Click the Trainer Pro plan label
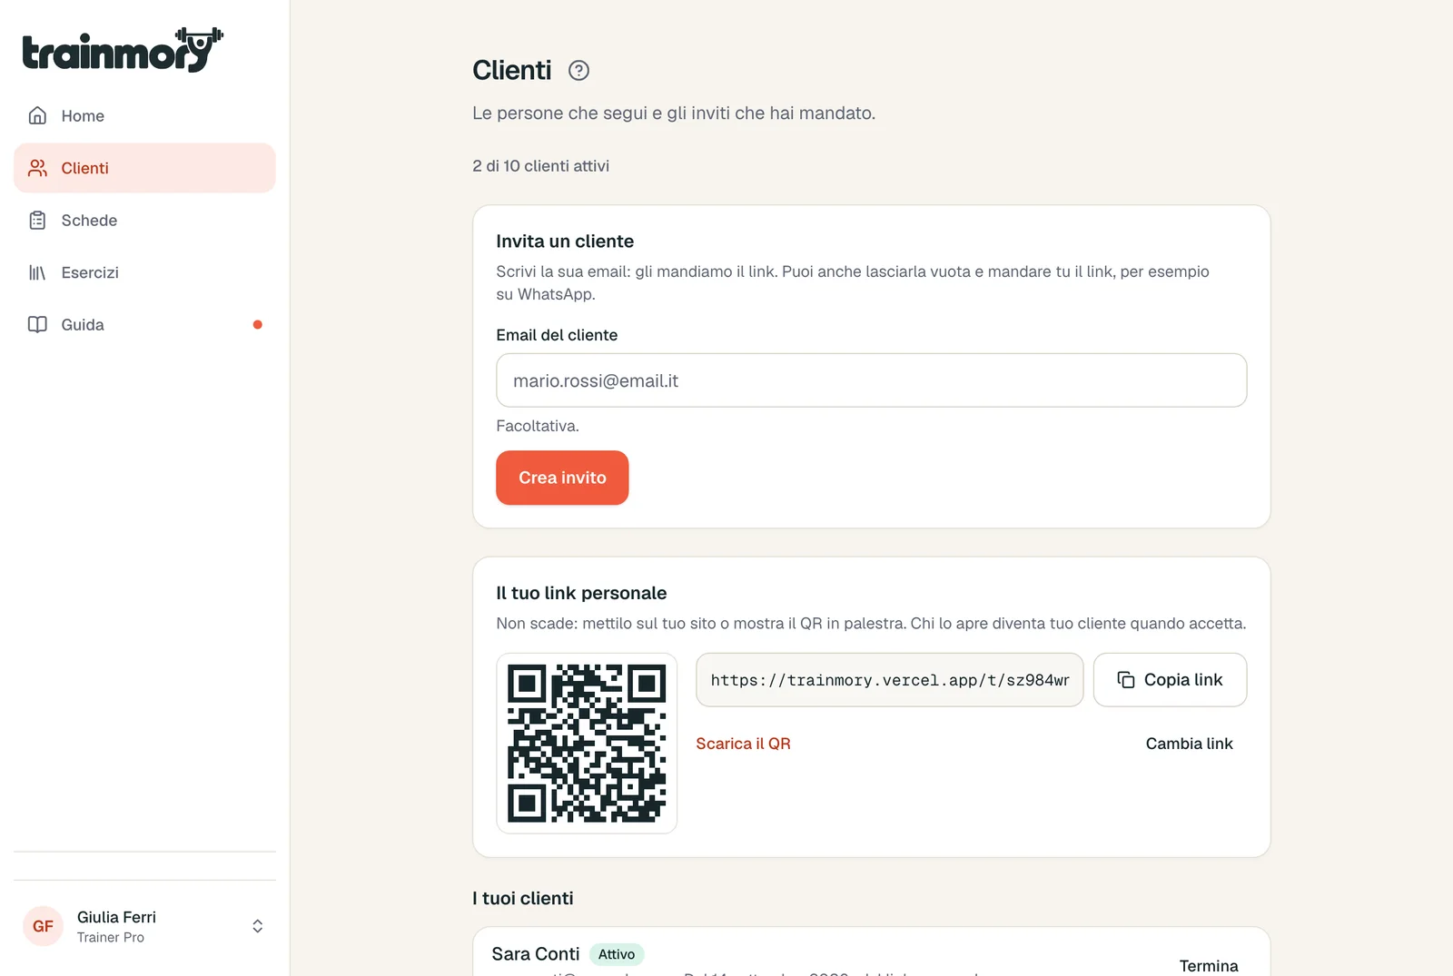The image size is (1453, 976). pyautogui.click(x=111, y=938)
